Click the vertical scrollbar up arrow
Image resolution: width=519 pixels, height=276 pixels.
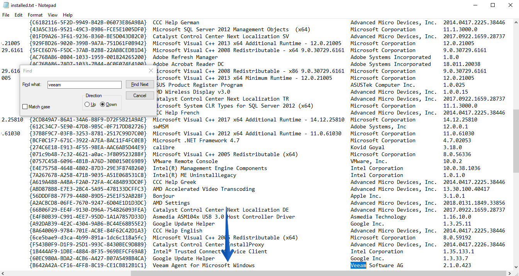click(516, 23)
